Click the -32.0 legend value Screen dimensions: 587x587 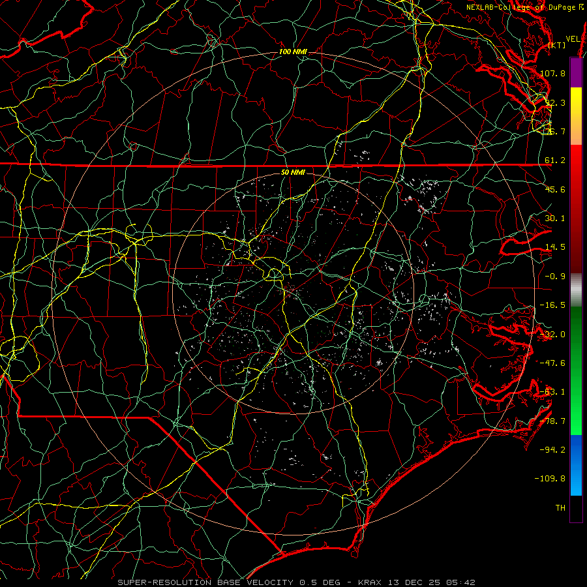(553, 335)
